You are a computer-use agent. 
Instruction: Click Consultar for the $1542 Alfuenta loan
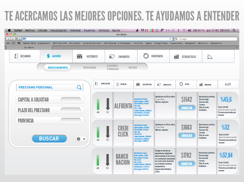pyautogui.click(x=187, y=108)
